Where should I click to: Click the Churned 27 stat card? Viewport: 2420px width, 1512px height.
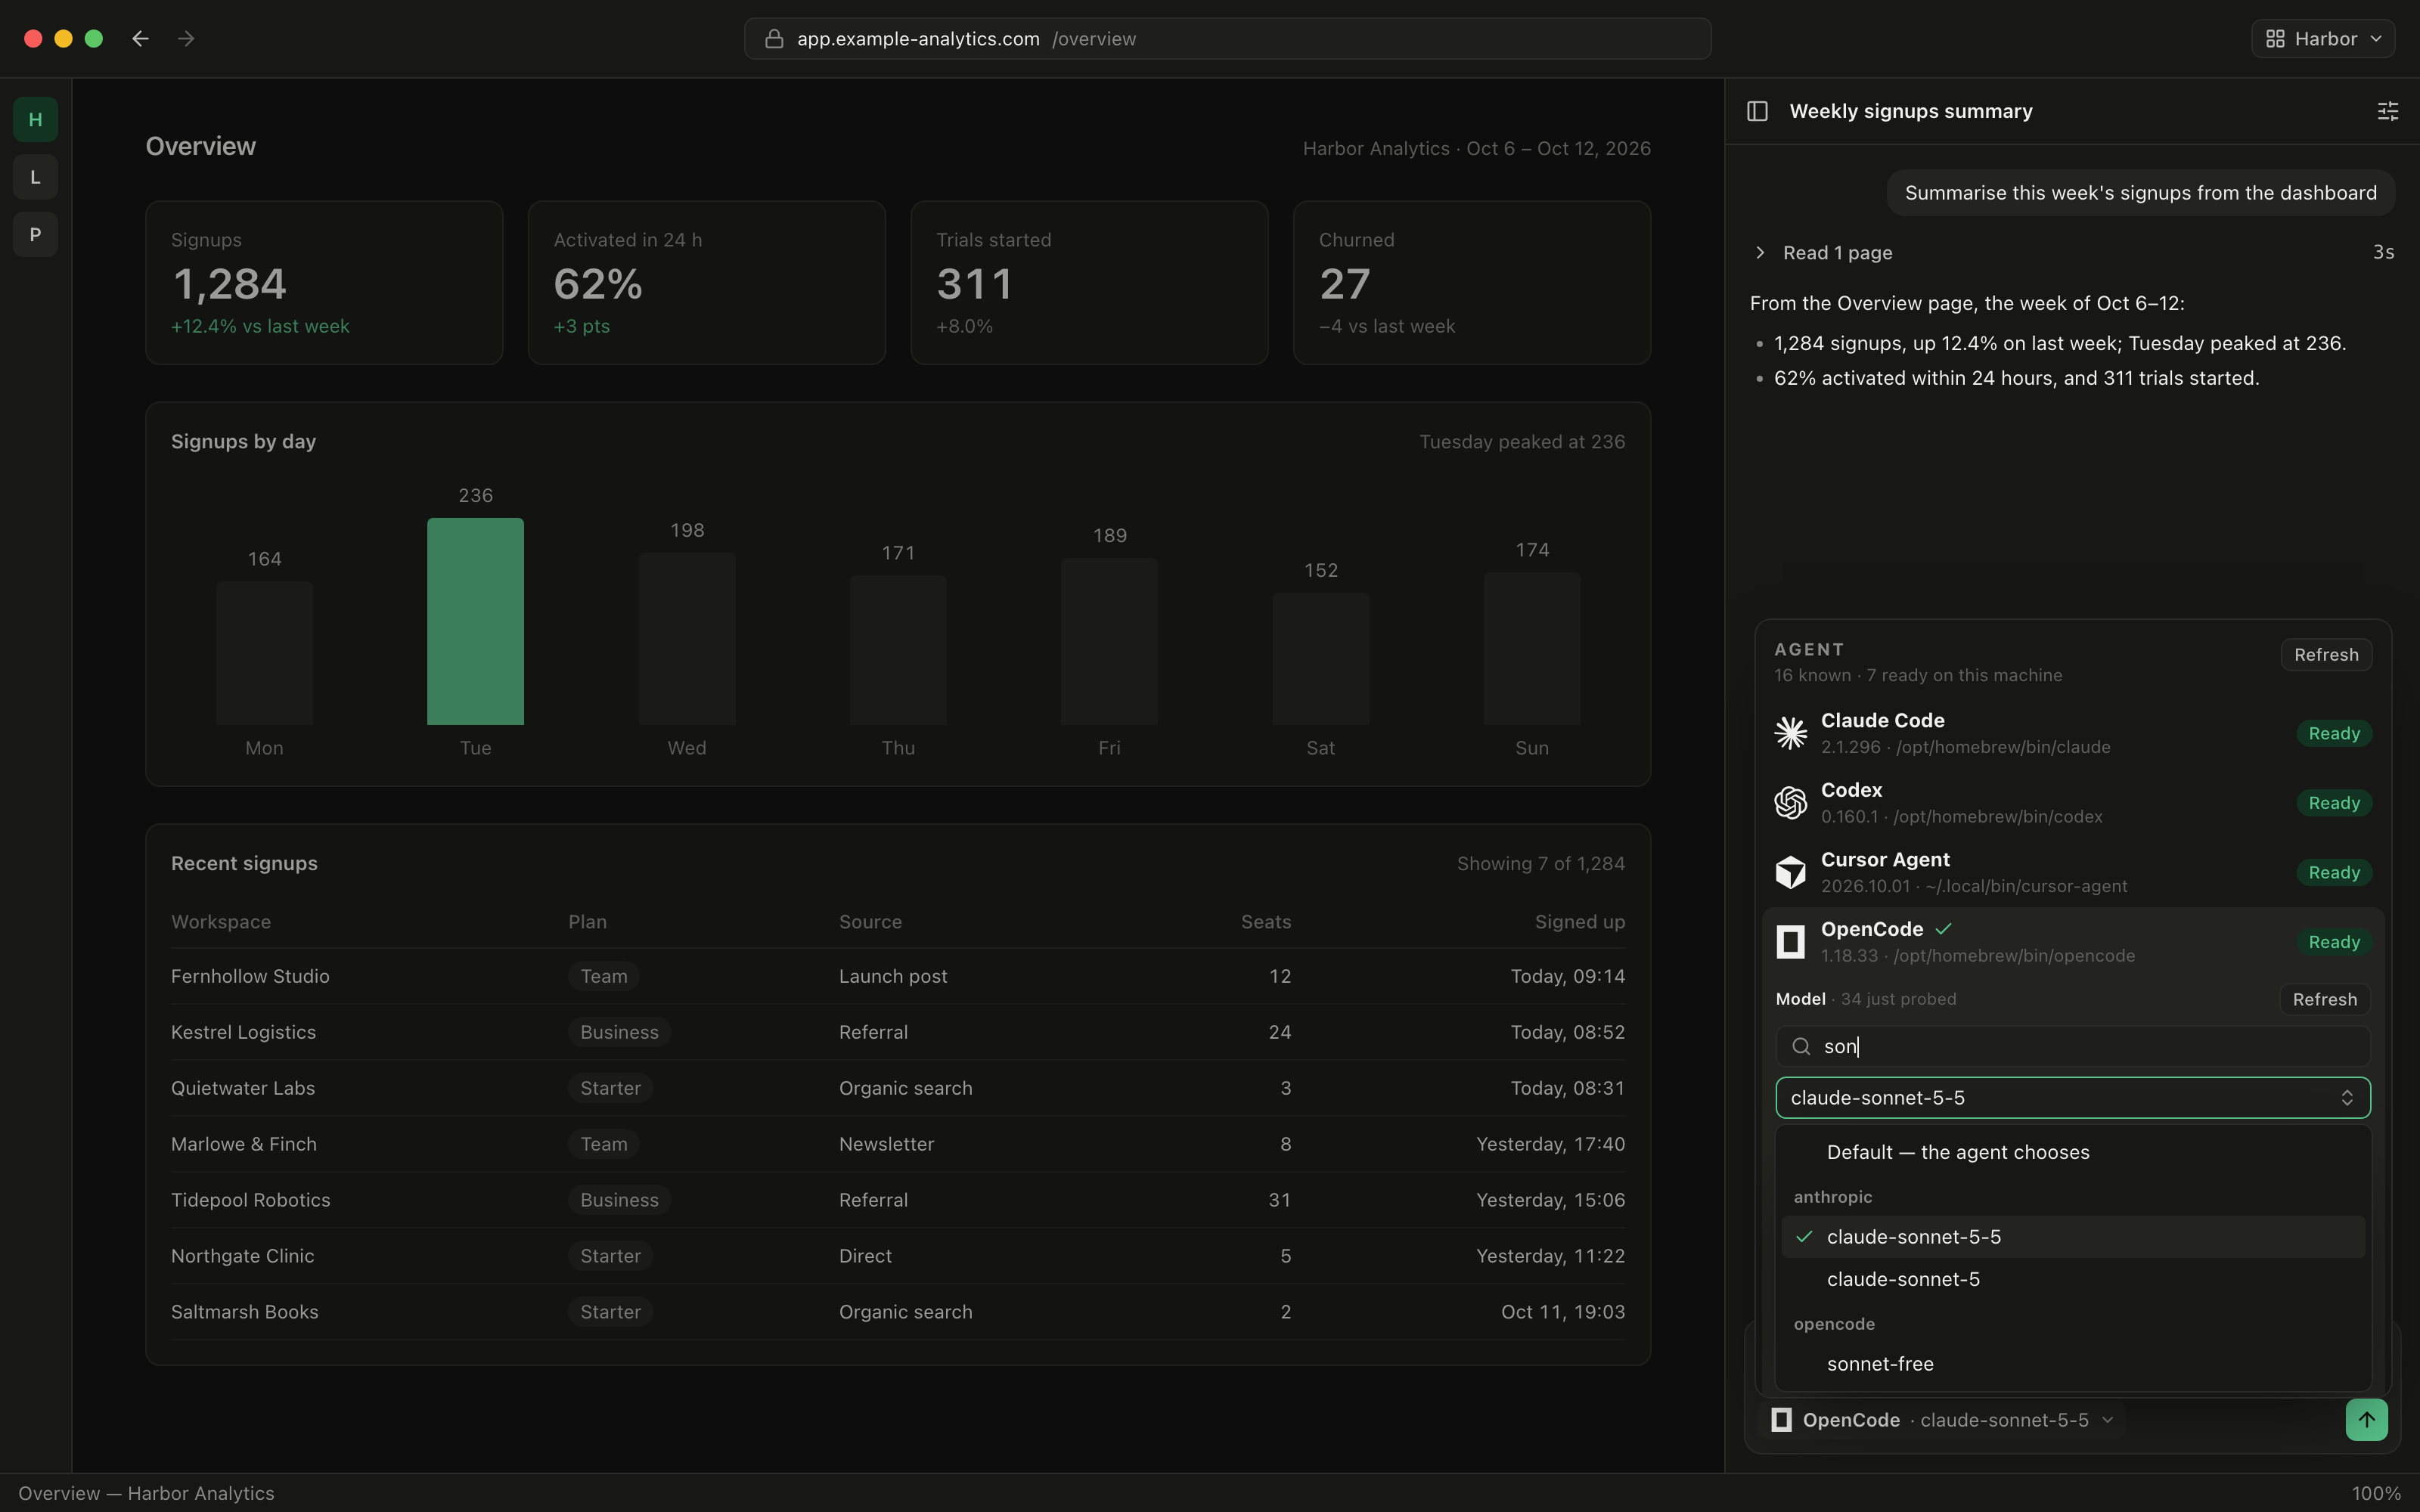coord(1471,283)
